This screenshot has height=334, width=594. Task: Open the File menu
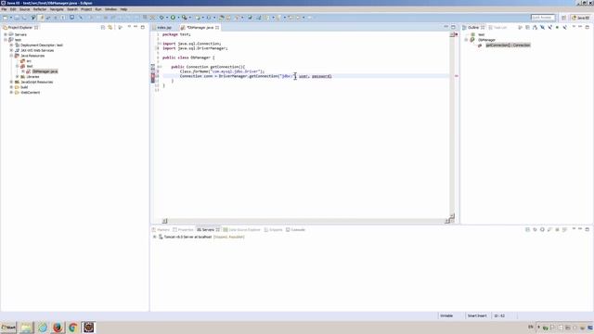click(4, 9)
